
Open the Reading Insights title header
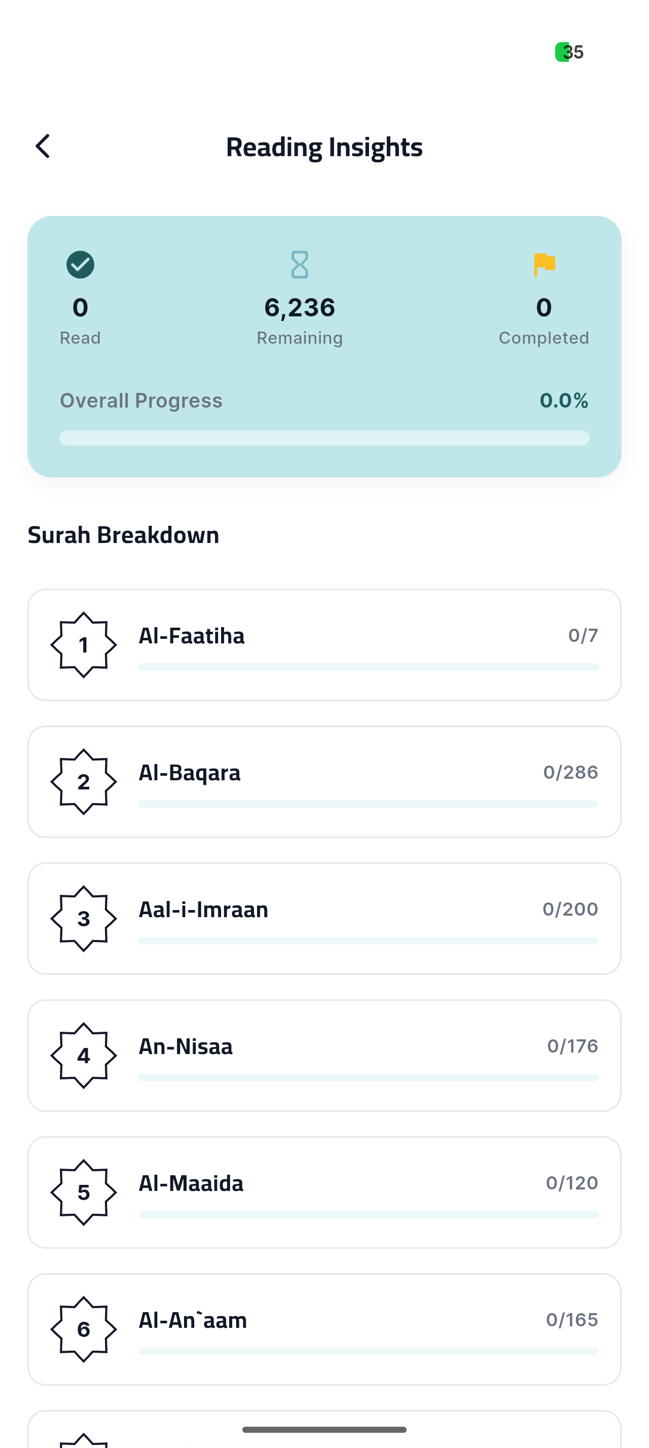click(324, 146)
